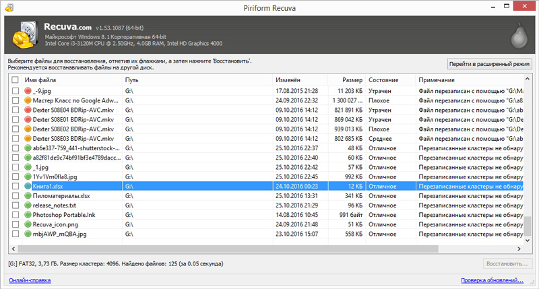Image resolution: width=539 pixels, height=289 pixels.
Task: Click the date 23.10.2016 15:07
Action: (296, 234)
